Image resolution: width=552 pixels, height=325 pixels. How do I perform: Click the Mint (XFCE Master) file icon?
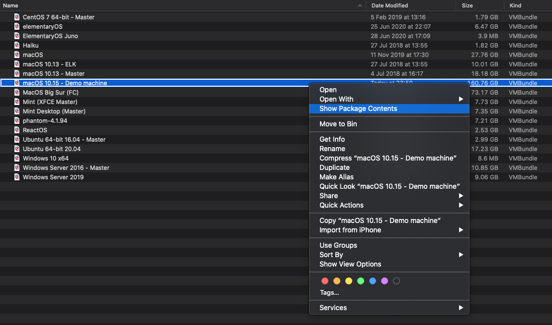17,102
